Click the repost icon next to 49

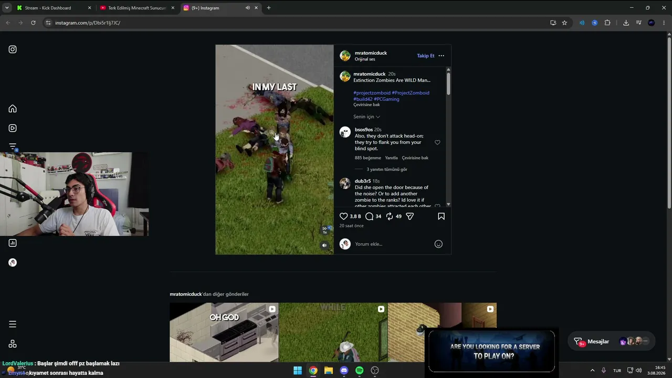[x=390, y=216]
